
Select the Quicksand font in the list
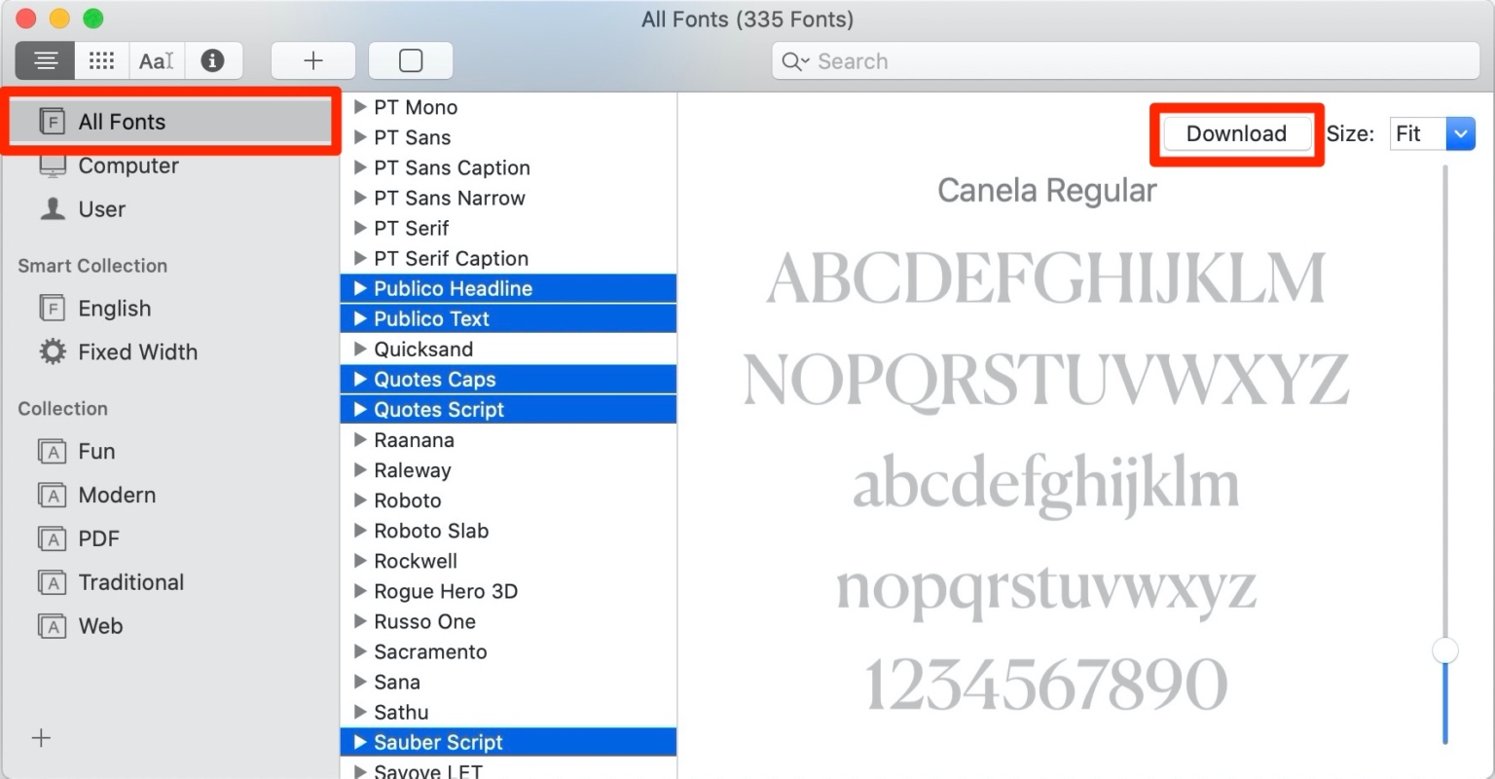(x=424, y=349)
